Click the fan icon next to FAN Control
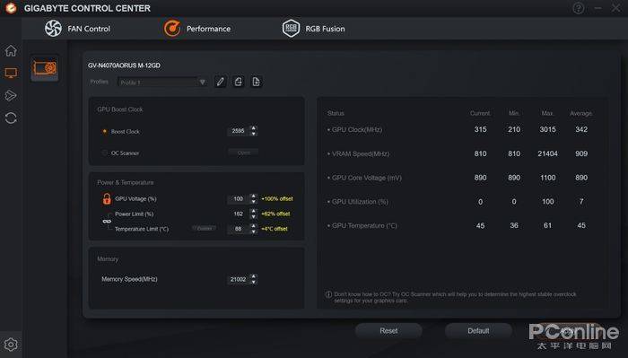The height and width of the screenshot is (358, 628). tap(53, 29)
